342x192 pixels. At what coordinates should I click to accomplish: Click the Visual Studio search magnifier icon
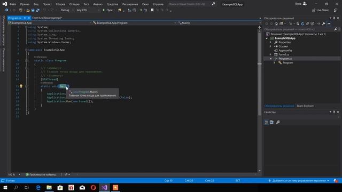pos(213,4)
